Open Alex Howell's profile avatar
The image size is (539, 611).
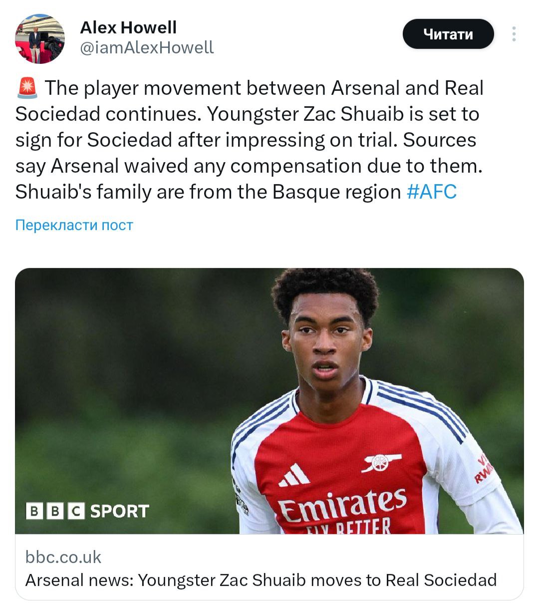coord(40,39)
